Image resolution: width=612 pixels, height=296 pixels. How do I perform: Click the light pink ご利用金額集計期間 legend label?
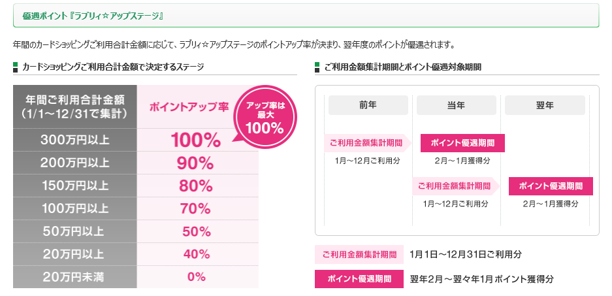(x=359, y=255)
